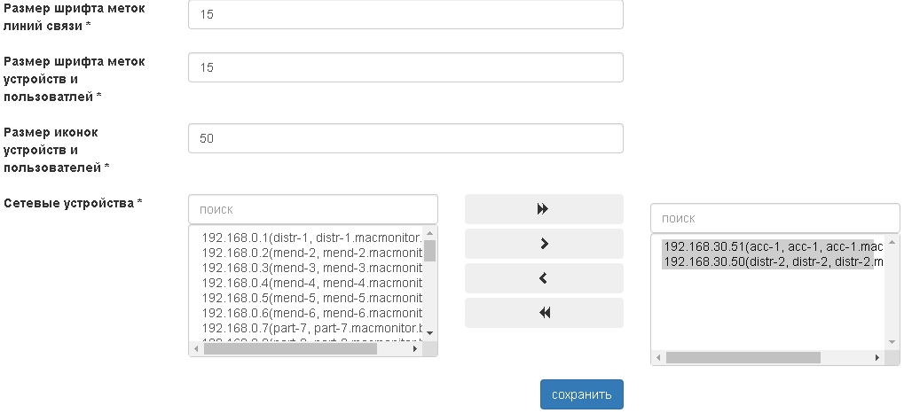The height and width of the screenshot is (413, 904).
Task: Click the device icon size field containing 50
Action: pos(405,138)
